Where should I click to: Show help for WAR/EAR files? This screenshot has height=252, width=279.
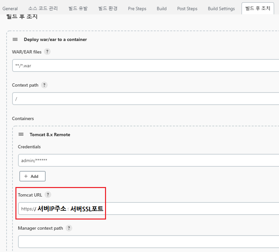[x=47, y=52]
